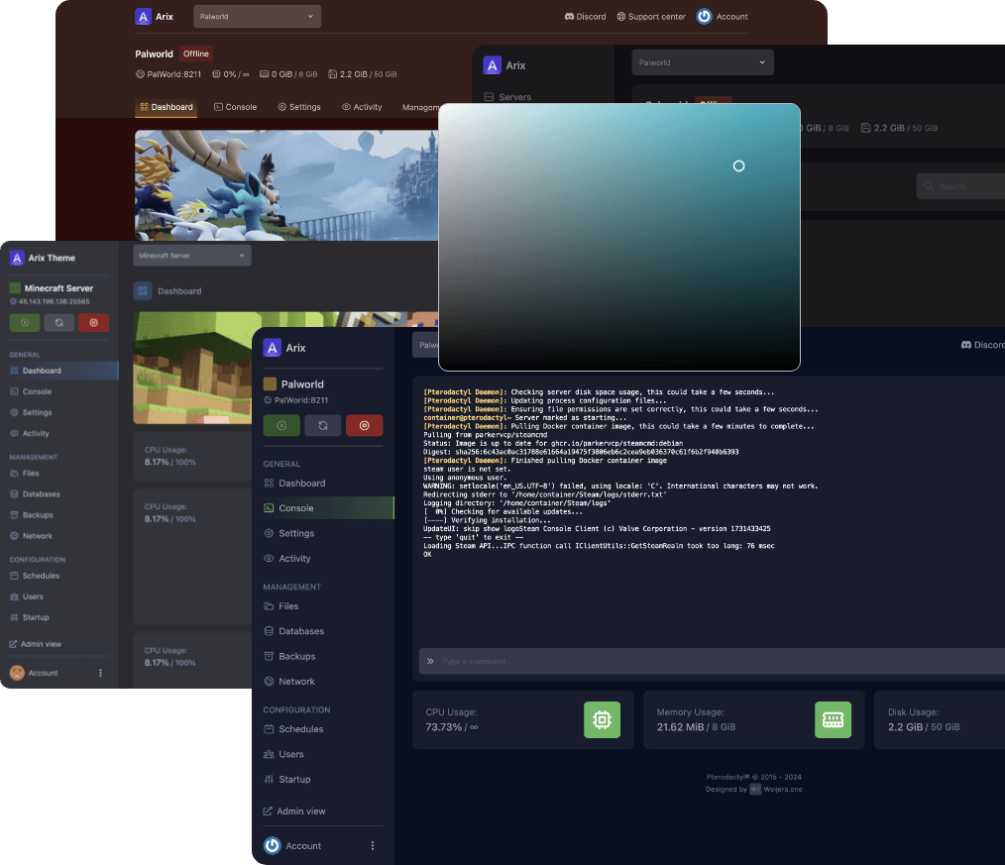Expand the Account three-dot options menu

373,845
